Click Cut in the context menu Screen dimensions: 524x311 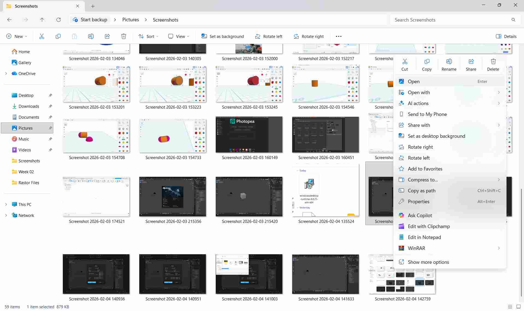[405, 65]
